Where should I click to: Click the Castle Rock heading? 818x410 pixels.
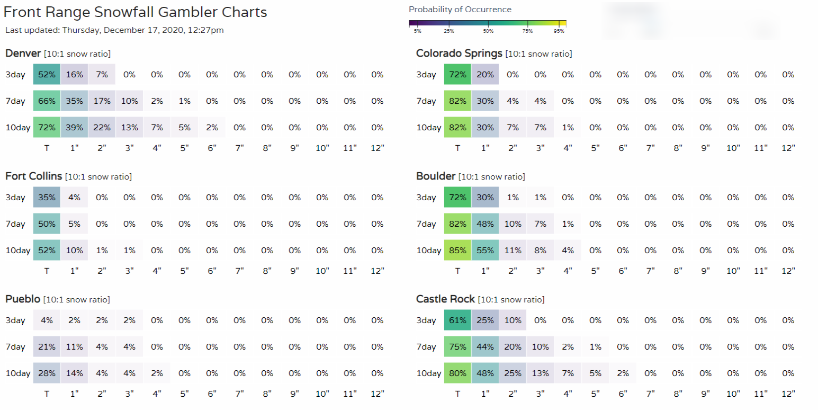tap(445, 299)
